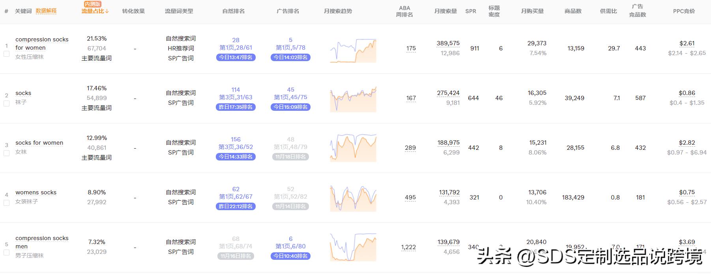Tick checkbox for compression socks for women
Screen dimensions: 711x274
tap(6, 54)
